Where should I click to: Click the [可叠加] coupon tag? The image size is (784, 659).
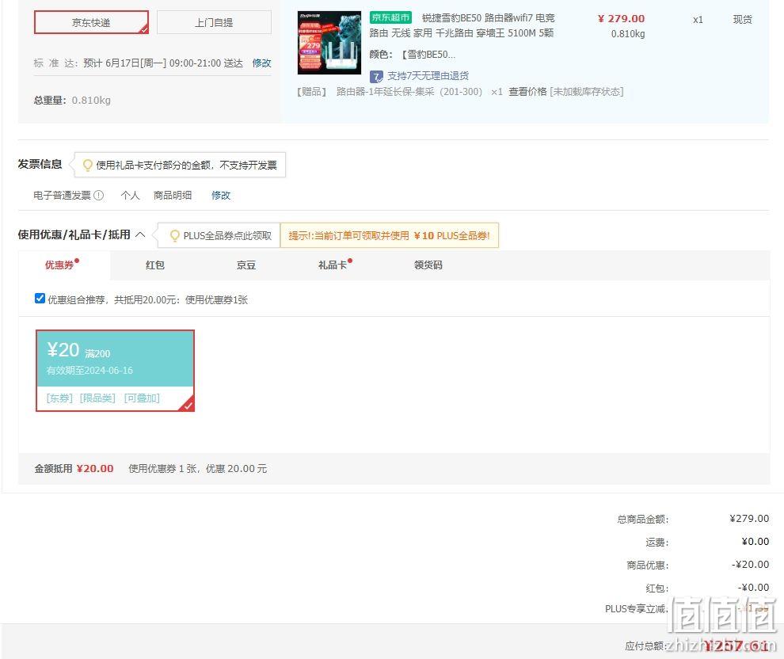click(142, 398)
